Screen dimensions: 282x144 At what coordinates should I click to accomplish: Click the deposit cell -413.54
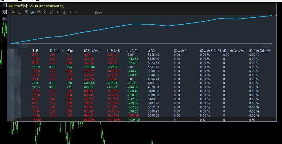tap(133, 59)
